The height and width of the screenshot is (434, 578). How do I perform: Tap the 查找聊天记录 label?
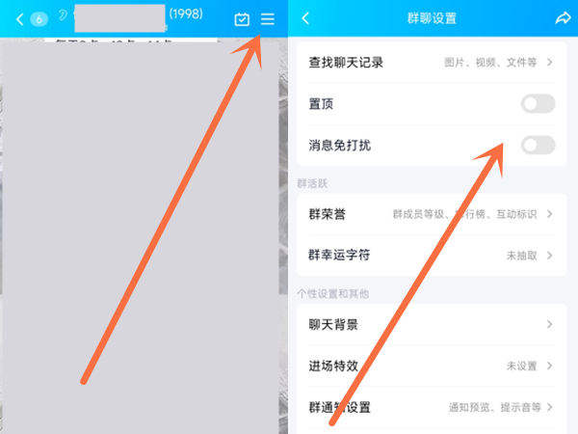coord(346,63)
